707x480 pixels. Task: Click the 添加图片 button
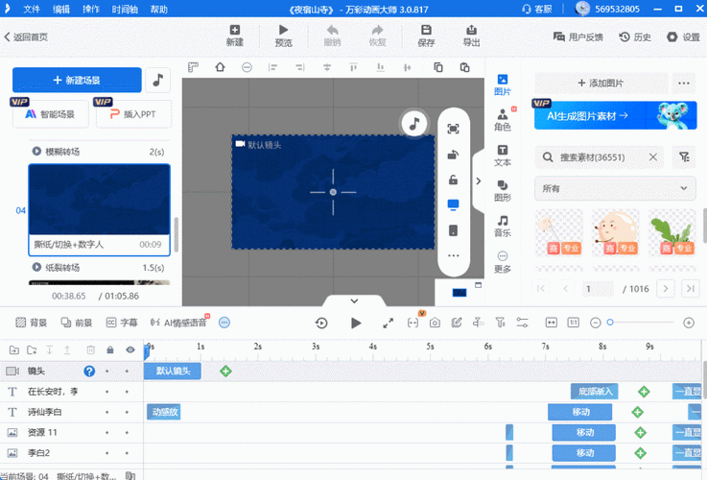click(600, 84)
